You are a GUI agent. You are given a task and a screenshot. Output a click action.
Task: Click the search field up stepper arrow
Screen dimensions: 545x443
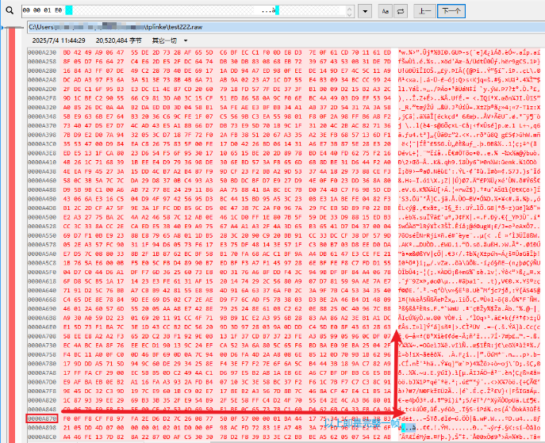coord(351,8)
